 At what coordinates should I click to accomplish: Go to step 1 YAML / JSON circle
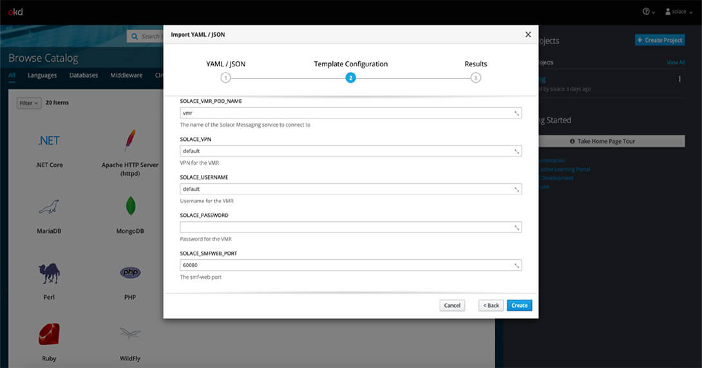(x=225, y=78)
